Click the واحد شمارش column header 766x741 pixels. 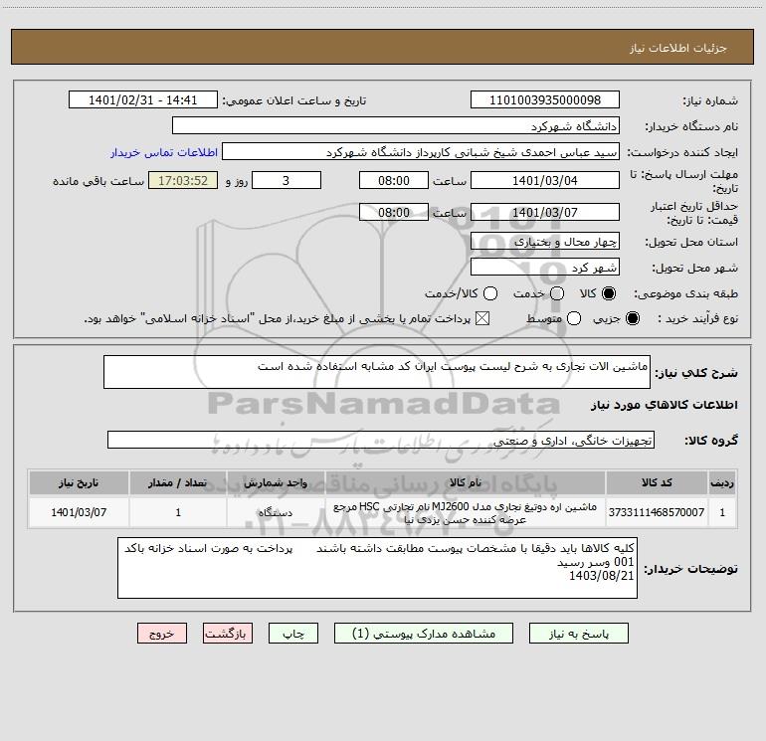pos(276,482)
